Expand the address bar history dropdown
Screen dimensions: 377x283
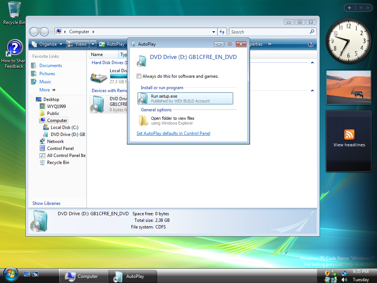tap(214, 32)
